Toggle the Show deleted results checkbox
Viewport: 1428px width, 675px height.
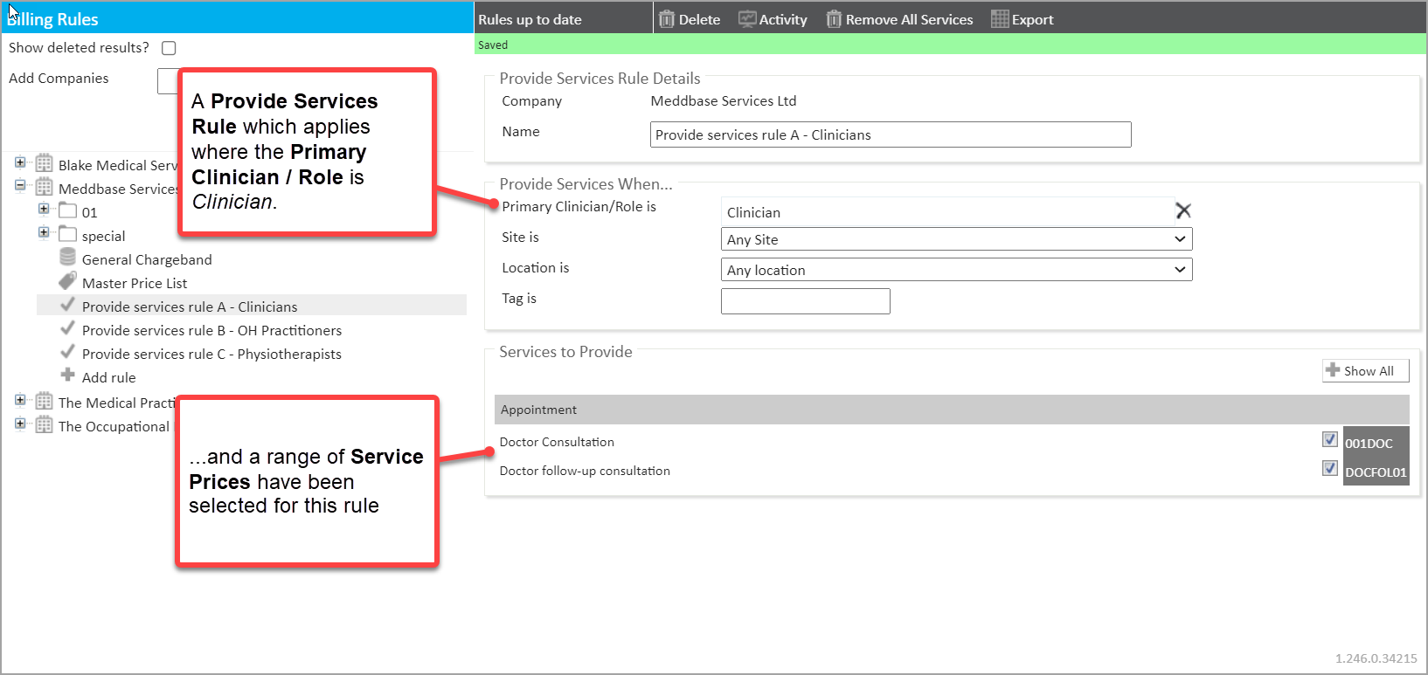click(x=169, y=48)
